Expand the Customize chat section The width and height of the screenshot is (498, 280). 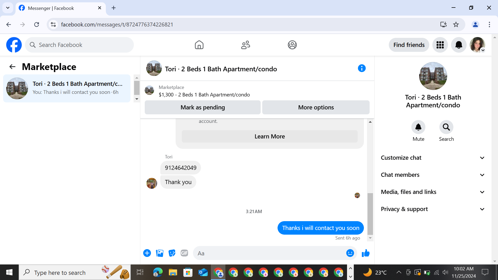[x=433, y=158]
